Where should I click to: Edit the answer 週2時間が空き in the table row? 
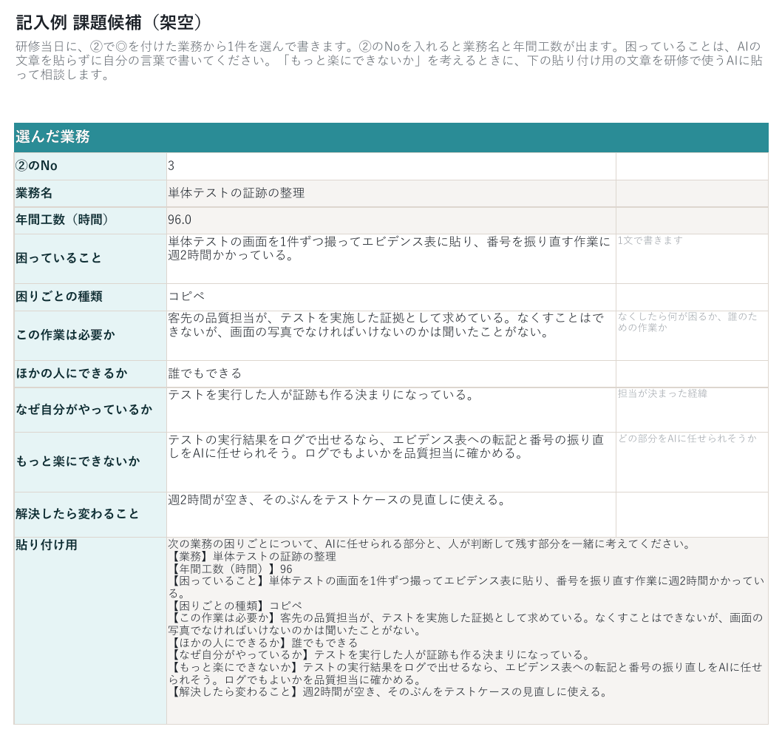click(x=391, y=515)
